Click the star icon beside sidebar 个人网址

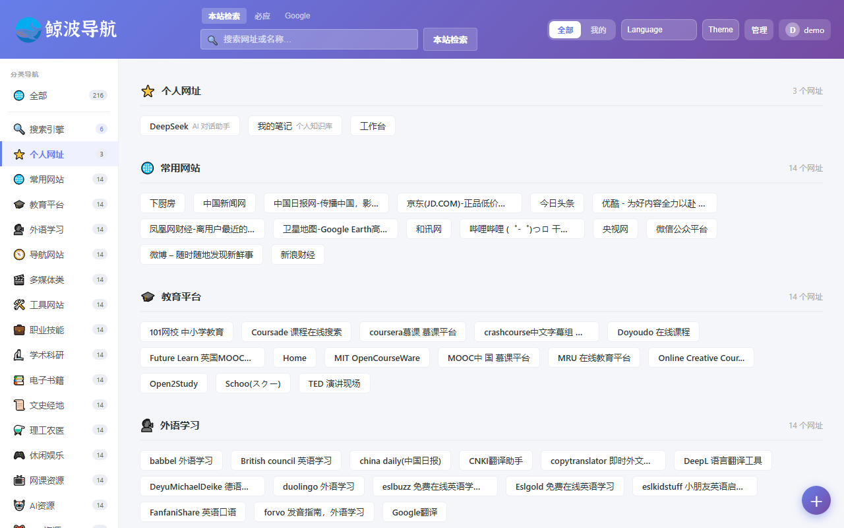pyautogui.click(x=19, y=154)
